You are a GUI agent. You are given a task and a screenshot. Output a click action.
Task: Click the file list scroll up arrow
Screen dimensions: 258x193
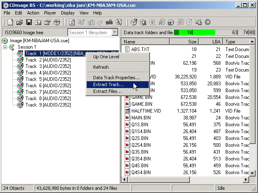coord(252,42)
